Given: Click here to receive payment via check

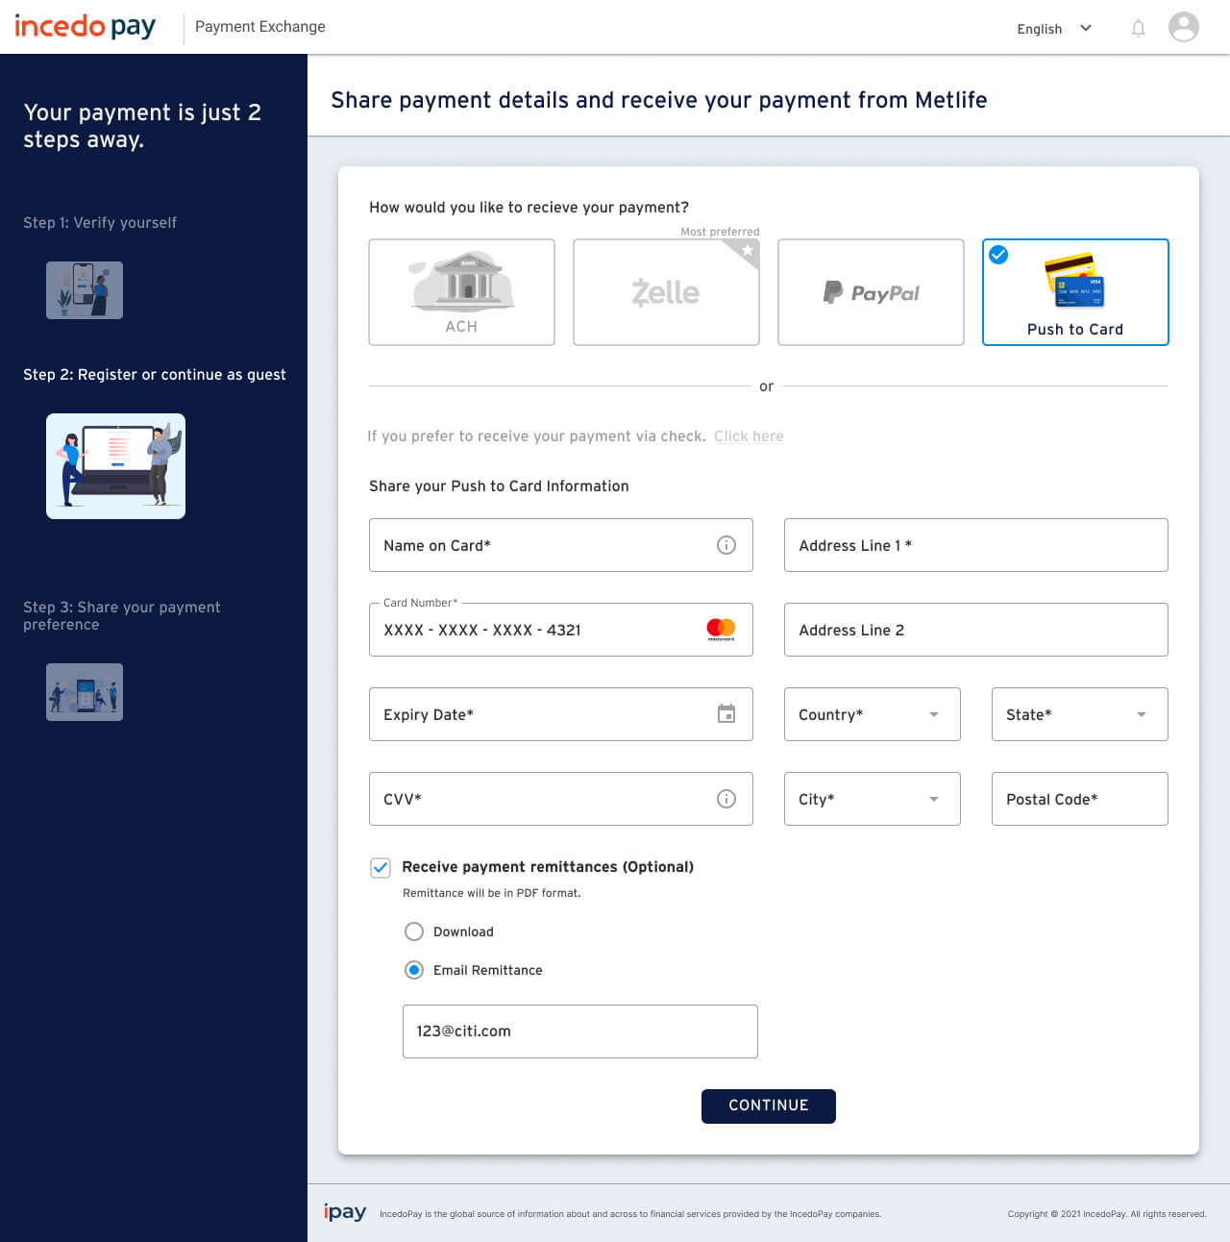Looking at the screenshot, I should 749,435.
